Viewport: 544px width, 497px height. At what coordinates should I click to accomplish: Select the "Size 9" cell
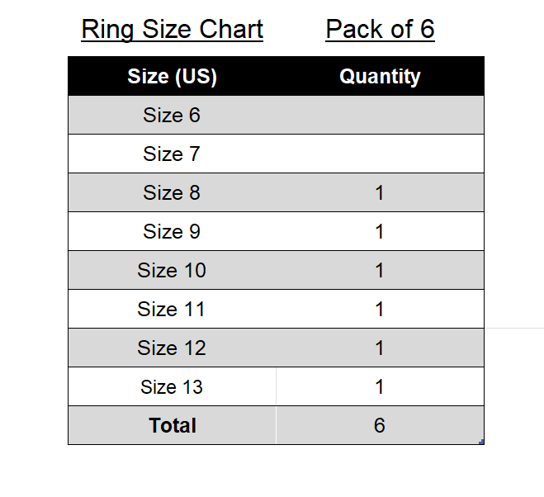coord(172,232)
